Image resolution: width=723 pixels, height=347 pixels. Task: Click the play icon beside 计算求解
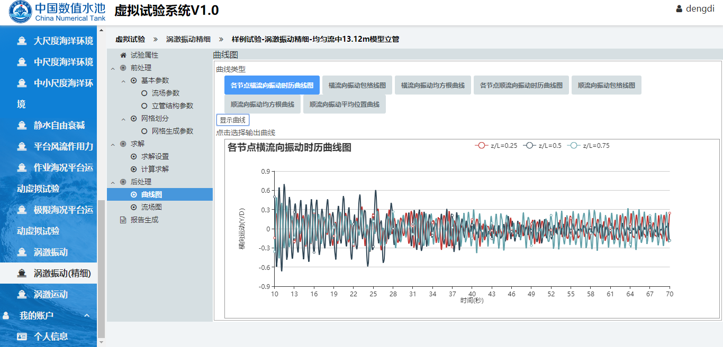pos(133,169)
